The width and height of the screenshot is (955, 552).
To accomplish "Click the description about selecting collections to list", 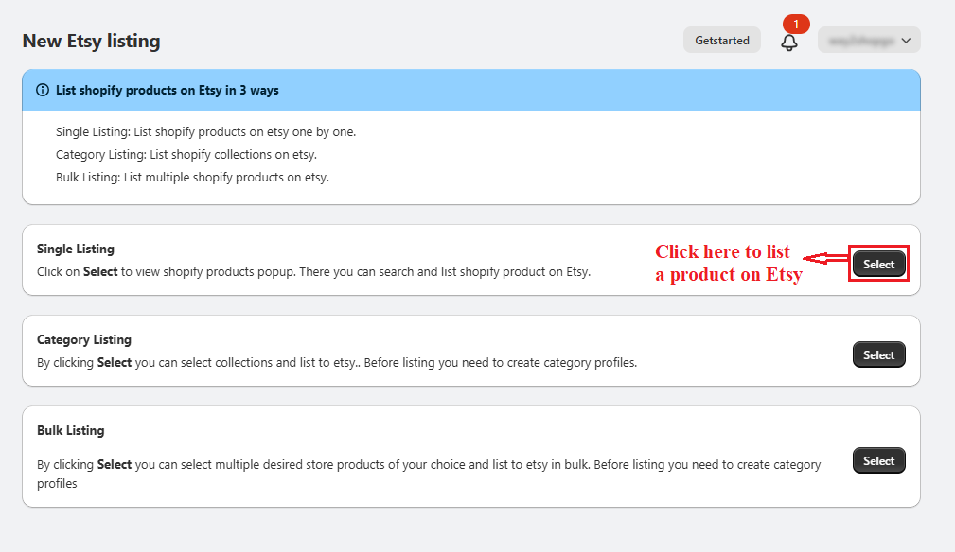I will coord(337,362).
